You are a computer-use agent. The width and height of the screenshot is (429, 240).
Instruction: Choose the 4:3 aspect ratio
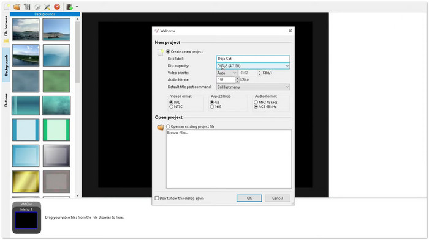pyautogui.click(x=212, y=102)
